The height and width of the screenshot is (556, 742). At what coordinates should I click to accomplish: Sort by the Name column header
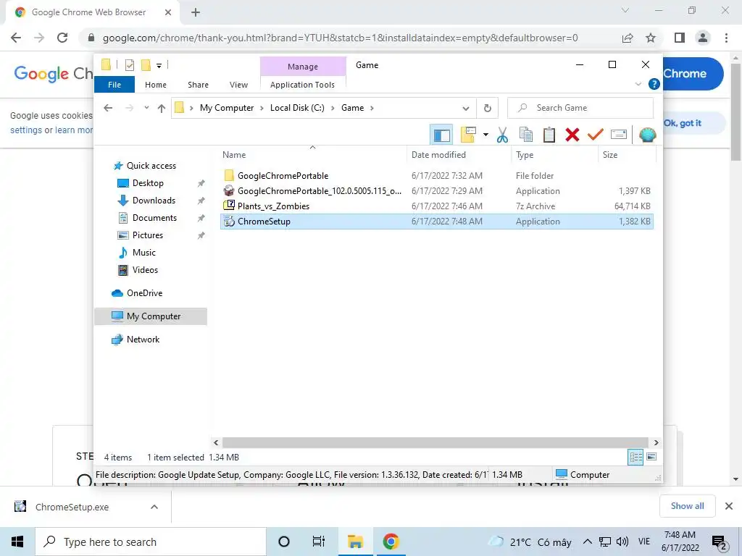[312, 155]
